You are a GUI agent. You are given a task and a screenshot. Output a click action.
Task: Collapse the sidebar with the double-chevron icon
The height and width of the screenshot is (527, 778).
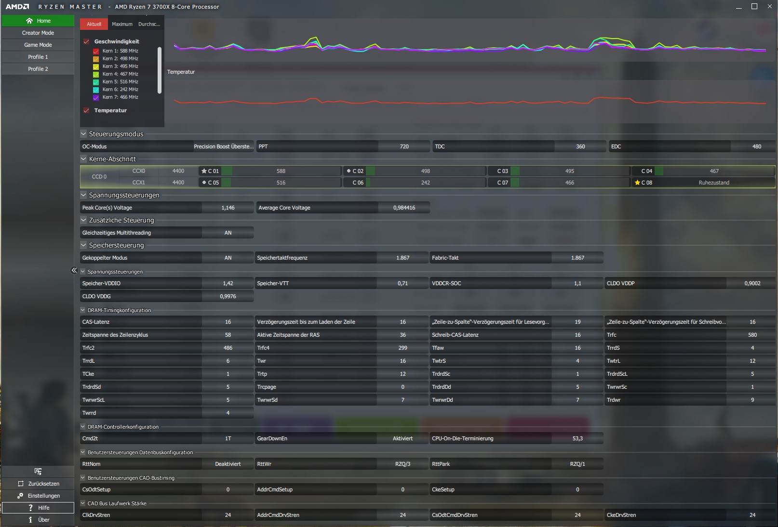click(x=74, y=270)
